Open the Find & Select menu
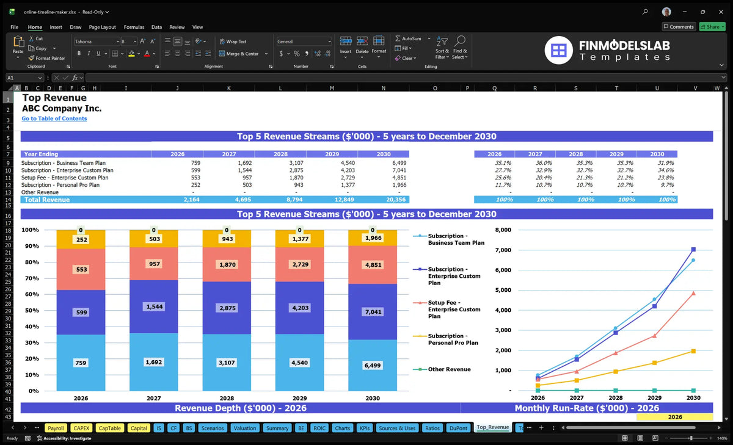The image size is (733, 445). pyautogui.click(x=460, y=46)
